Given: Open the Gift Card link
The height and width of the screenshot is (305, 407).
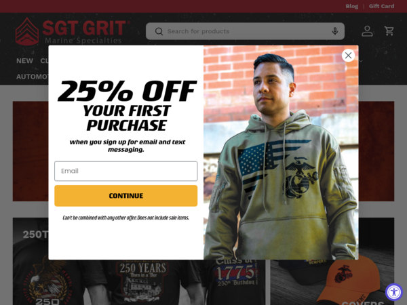Looking at the screenshot, I should (x=381, y=6).
